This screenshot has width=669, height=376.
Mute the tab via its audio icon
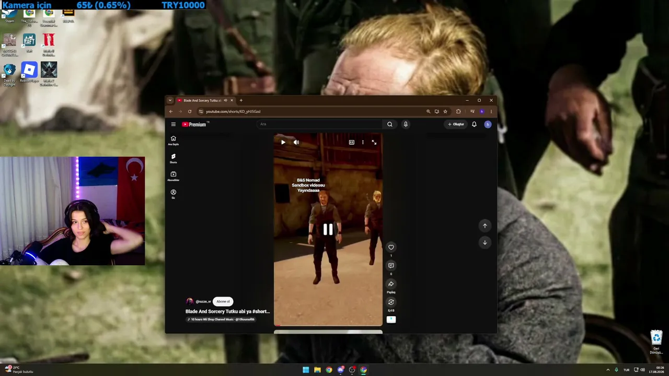(x=225, y=100)
